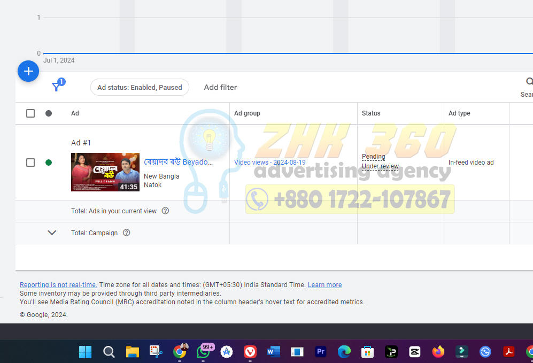Sort by the Ad column header
The image size is (533, 363).
pyautogui.click(x=75, y=113)
